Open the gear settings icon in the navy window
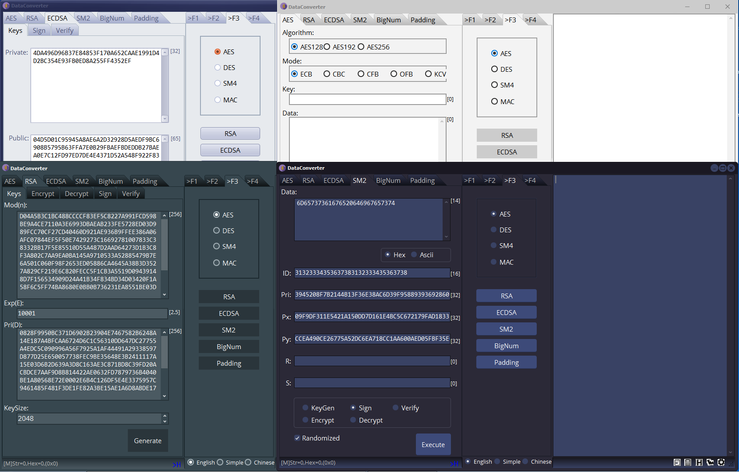This screenshot has width=739, height=472. 721,462
